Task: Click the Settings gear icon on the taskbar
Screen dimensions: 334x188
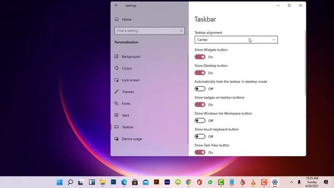Action: pos(275,182)
